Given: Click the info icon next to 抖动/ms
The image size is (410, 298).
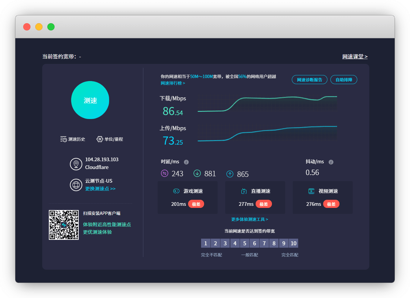Looking at the screenshot, I should pyautogui.click(x=331, y=162).
